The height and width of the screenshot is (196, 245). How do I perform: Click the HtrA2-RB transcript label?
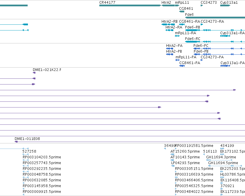(170, 22)
